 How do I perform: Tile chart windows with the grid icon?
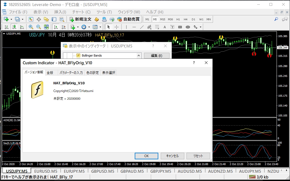coord(46,27)
